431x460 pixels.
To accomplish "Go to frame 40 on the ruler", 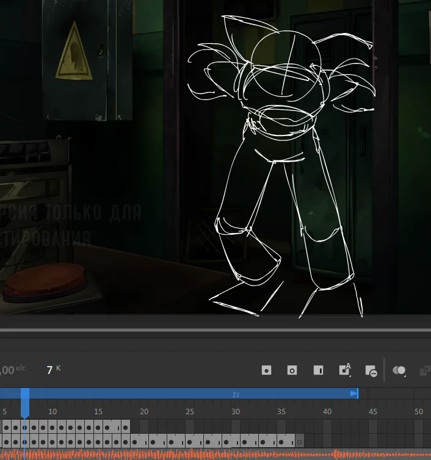I will pyautogui.click(x=327, y=412).
